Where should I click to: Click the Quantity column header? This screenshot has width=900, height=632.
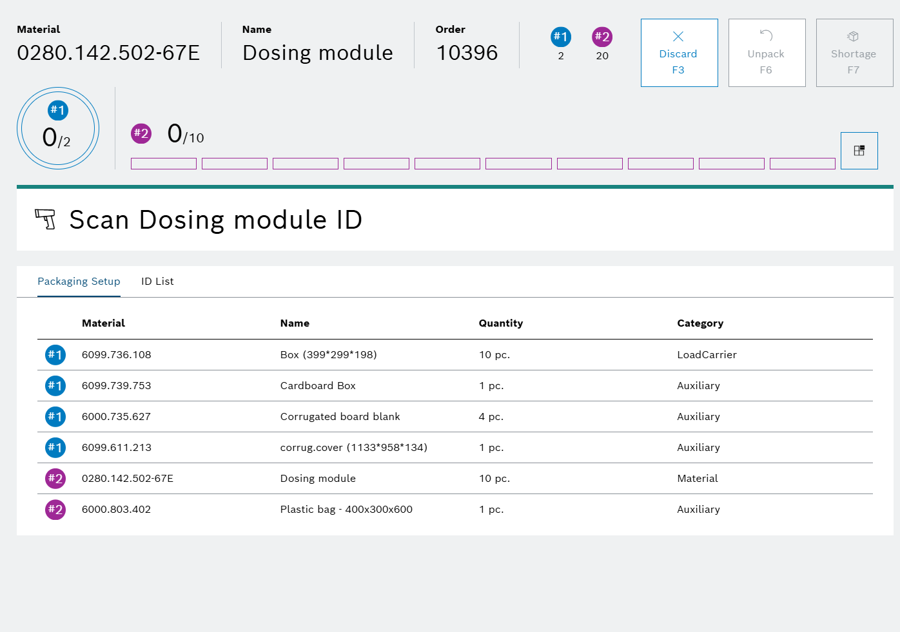[x=500, y=323]
